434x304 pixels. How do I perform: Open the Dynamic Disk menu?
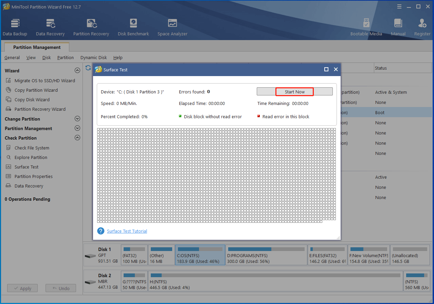[x=94, y=57]
